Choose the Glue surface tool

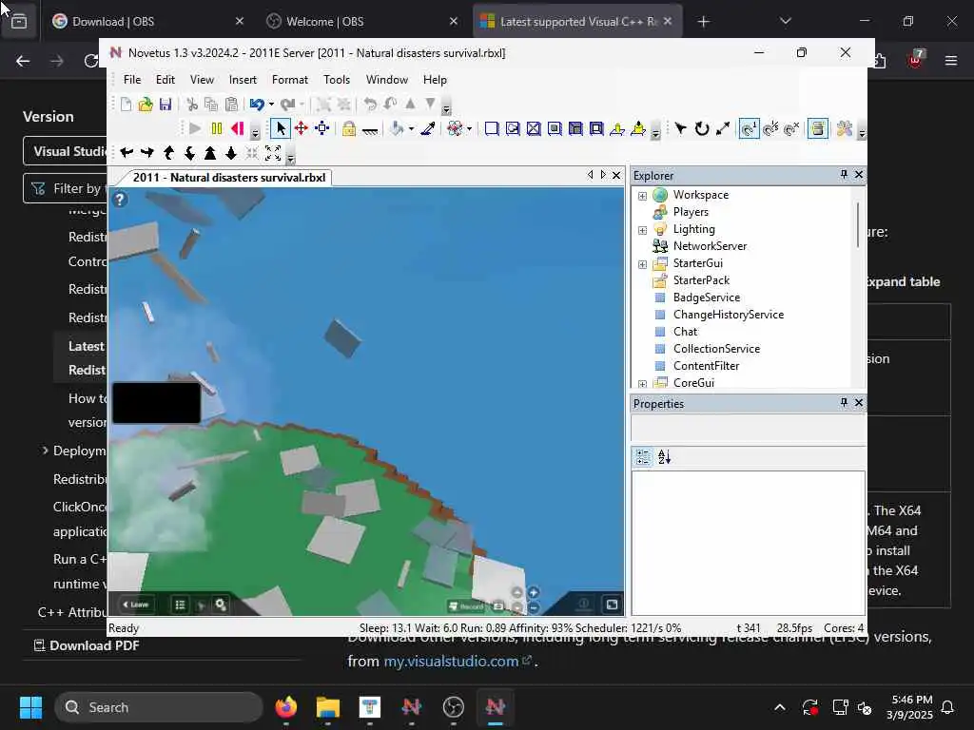point(513,128)
